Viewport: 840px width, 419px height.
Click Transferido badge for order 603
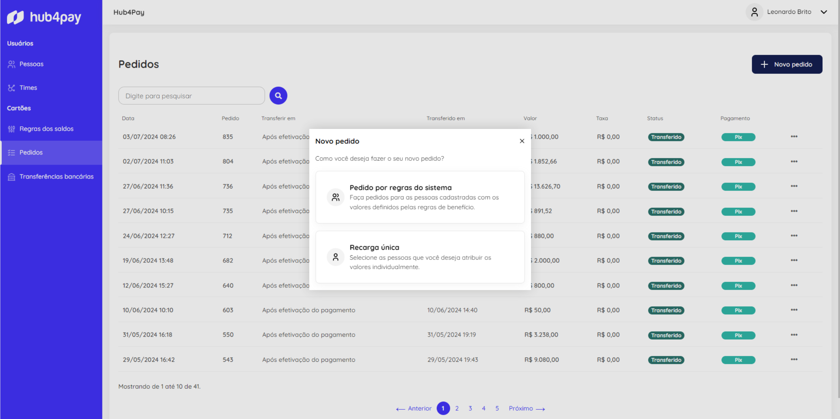(x=666, y=311)
